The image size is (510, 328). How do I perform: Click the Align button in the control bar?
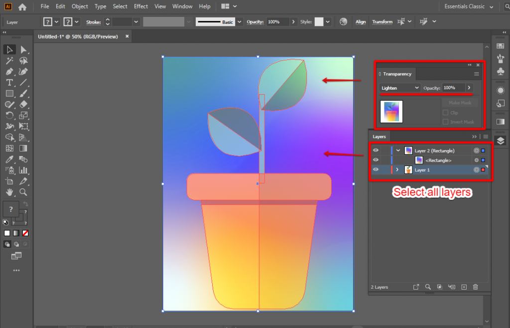(361, 21)
